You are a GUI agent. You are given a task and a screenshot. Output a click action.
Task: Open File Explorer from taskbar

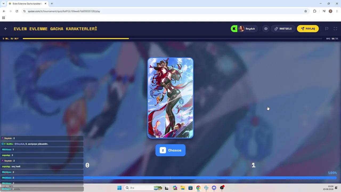183,188
